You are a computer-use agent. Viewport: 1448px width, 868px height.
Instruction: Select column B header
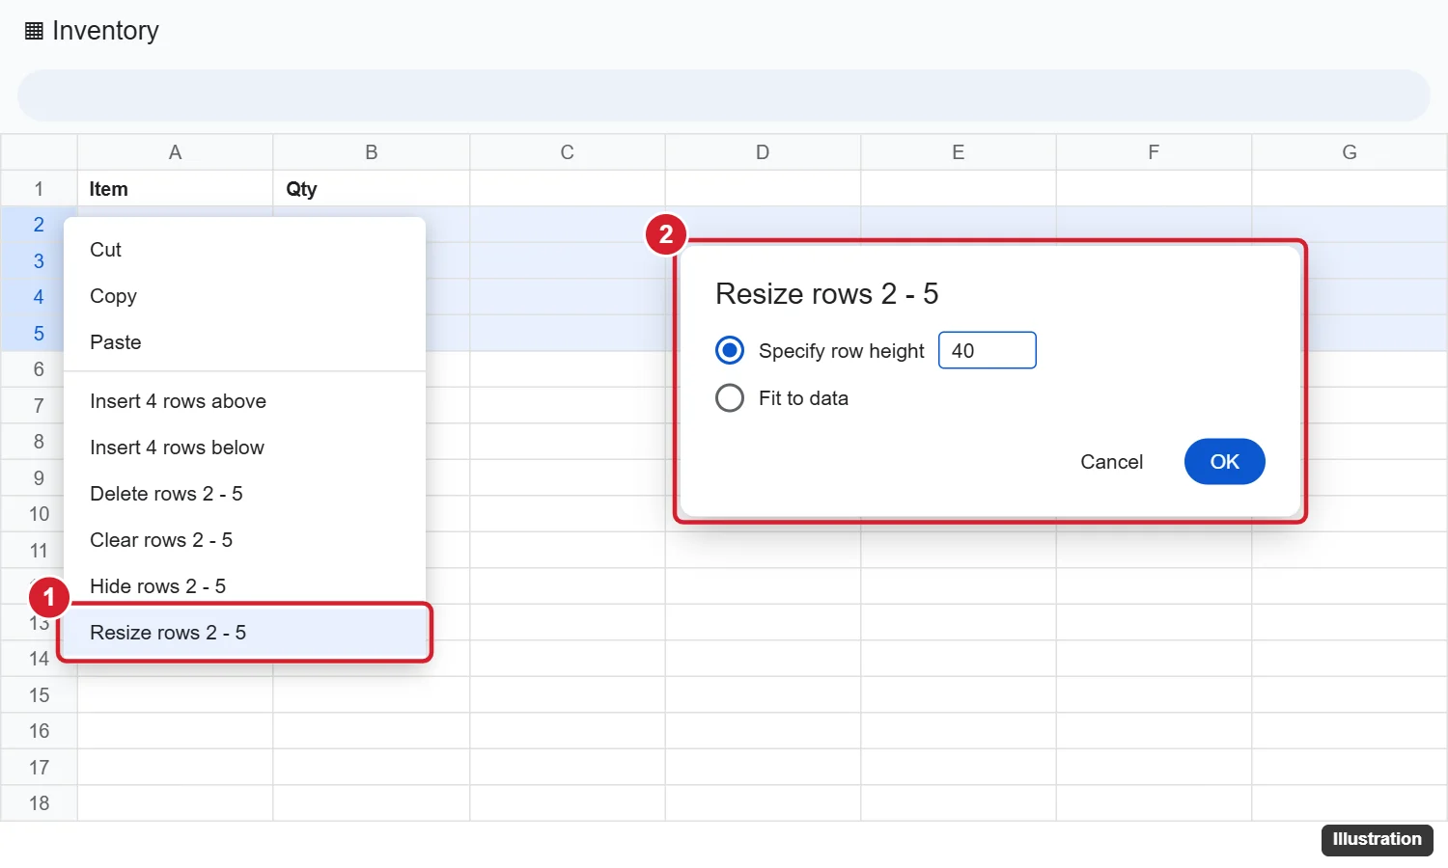tap(372, 152)
